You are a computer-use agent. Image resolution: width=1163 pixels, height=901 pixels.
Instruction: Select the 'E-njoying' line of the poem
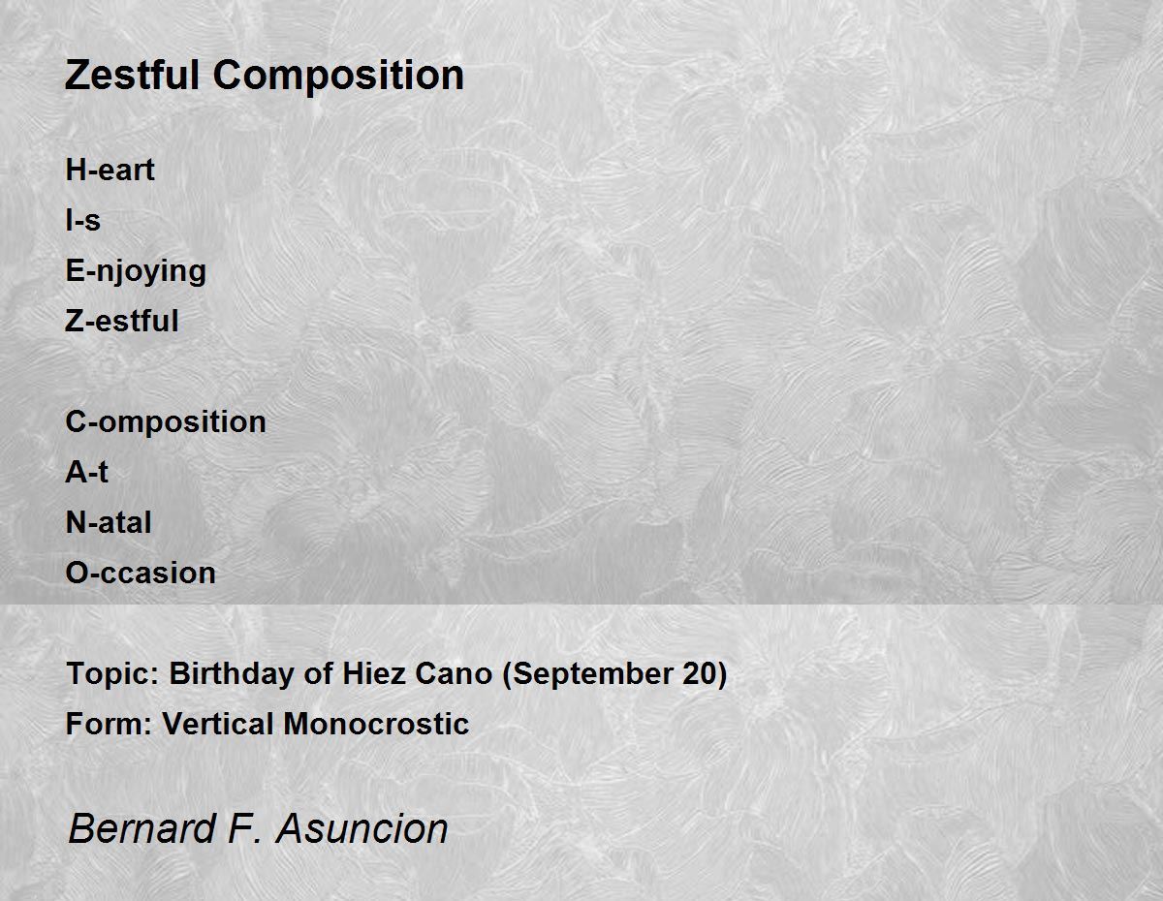click(x=136, y=271)
